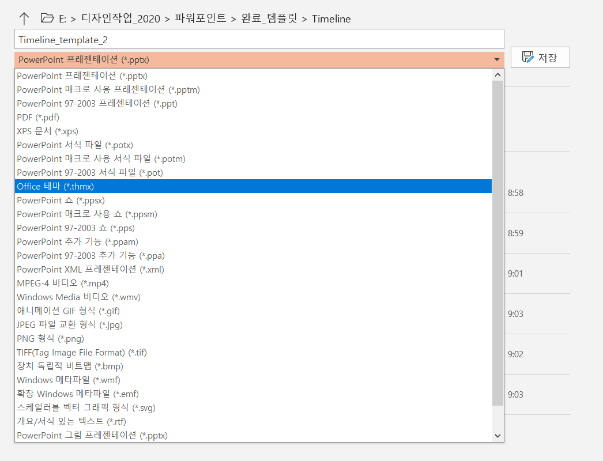Open 파워포인트 folder in breadcrumb
Screen dimensions: 603x461
pyautogui.click(x=201, y=18)
